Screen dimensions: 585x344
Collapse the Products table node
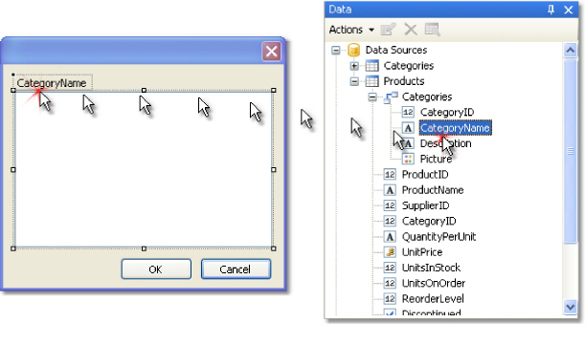(354, 81)
